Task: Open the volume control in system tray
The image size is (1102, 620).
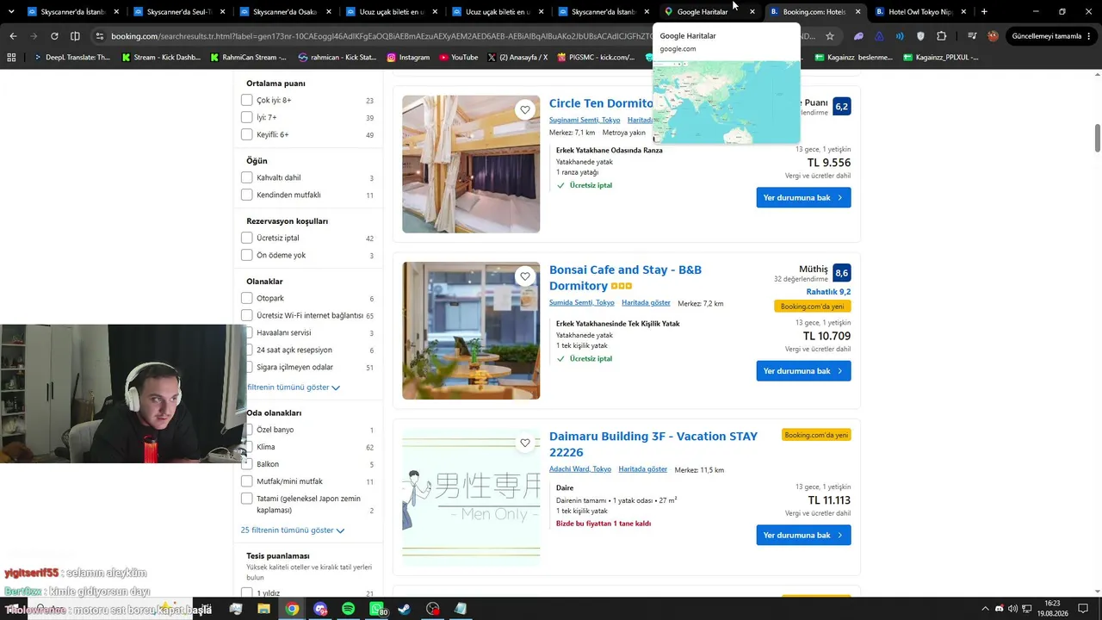Action: (x=1012, y=609)
